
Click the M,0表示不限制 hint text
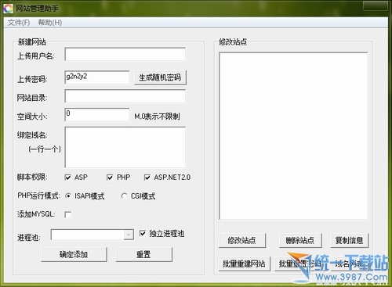click(x=157, y=117)
